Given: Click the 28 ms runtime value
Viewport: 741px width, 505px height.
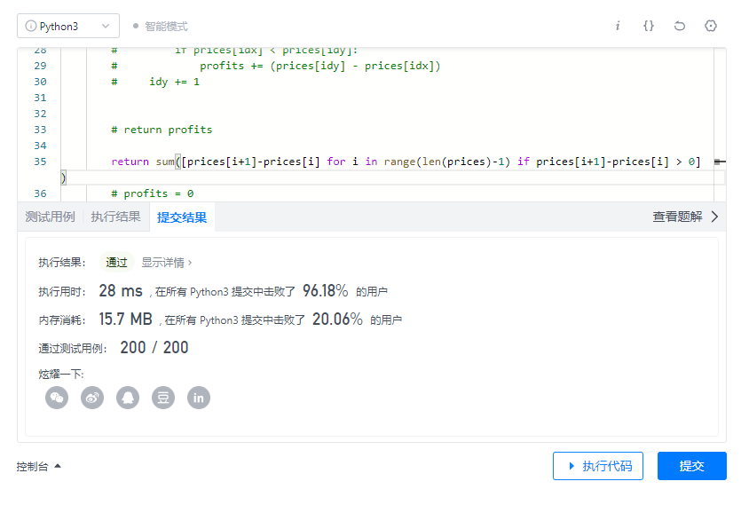Looking at the screenshot, I should 121,291.
